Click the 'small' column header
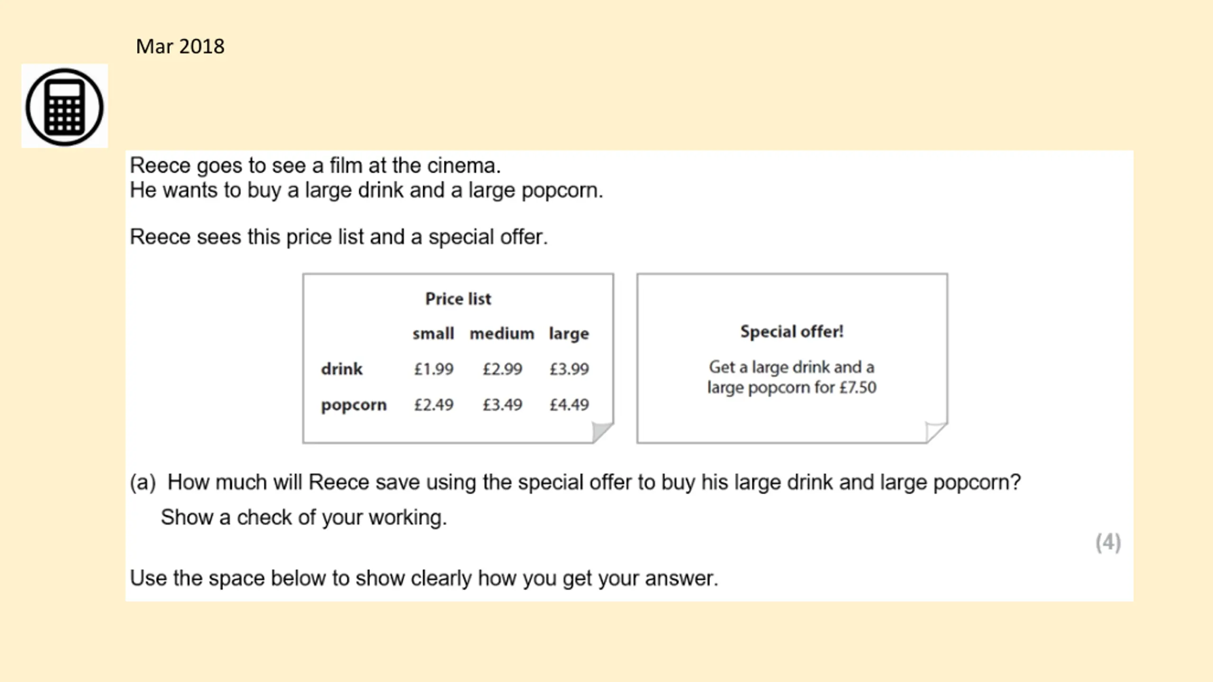This screenshot has width=1213, height=682. click(433, 333)
